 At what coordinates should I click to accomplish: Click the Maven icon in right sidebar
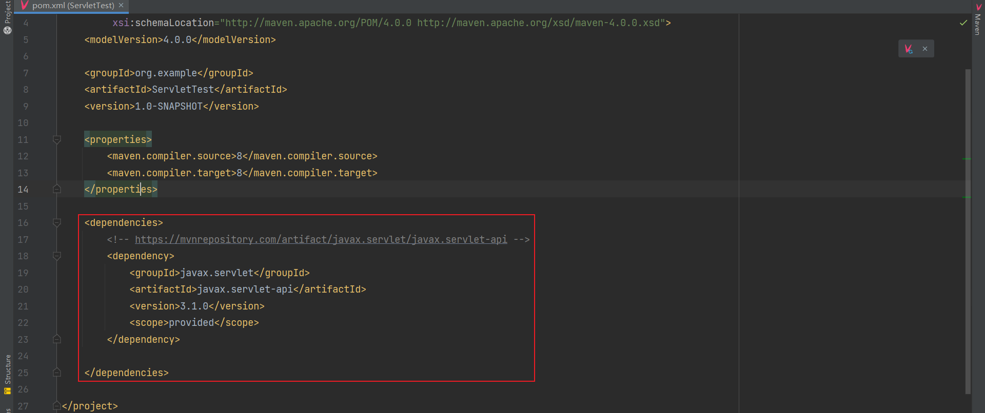(978, 7)
